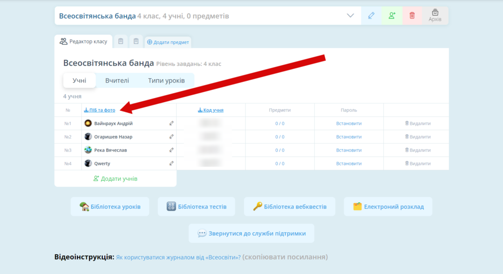503x274 pixels.
Task: Click the Код учня download link
Action: [x=211, y=110]
